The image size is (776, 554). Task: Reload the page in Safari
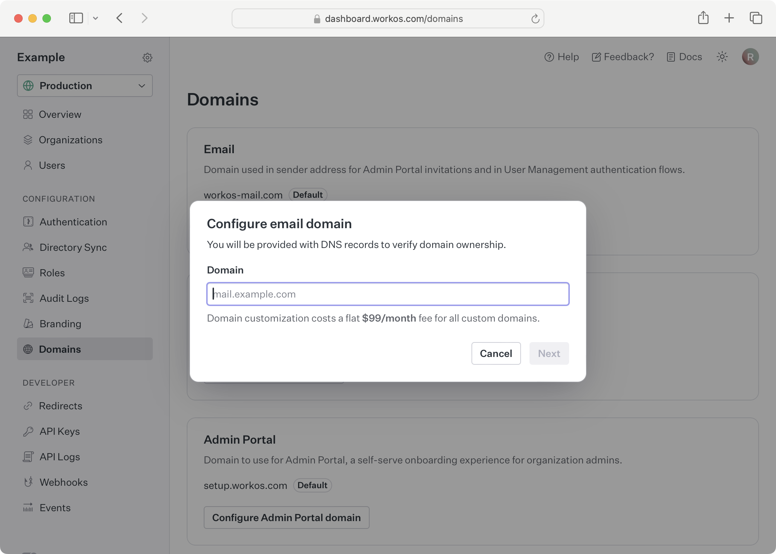pos(535,19)
